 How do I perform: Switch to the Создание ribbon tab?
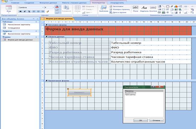tap(29, 3)
